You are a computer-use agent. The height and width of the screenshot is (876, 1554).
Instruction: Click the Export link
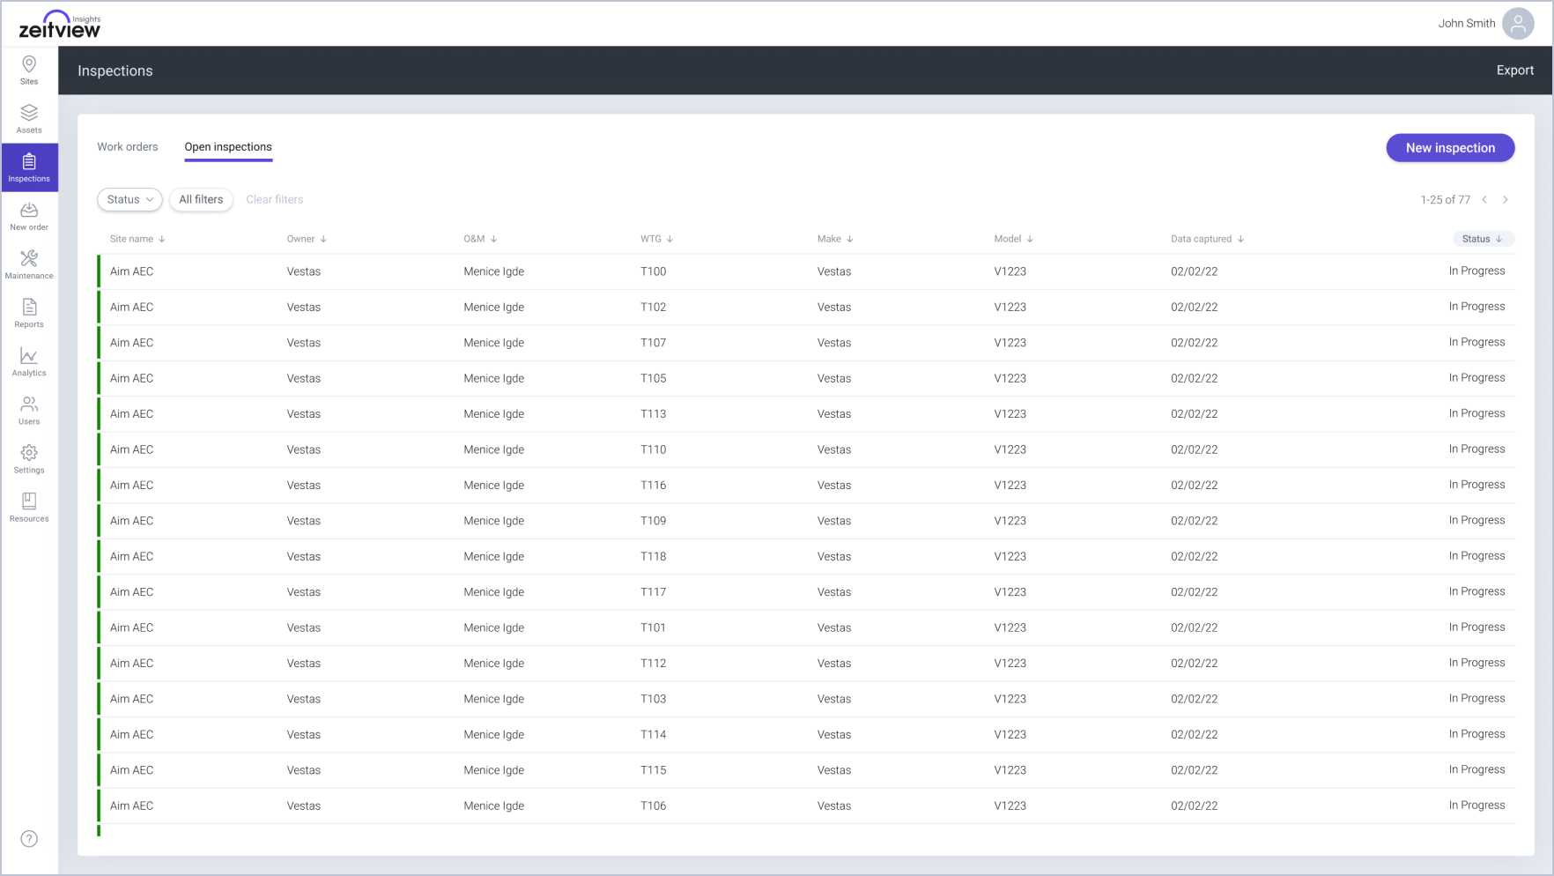1515,71
